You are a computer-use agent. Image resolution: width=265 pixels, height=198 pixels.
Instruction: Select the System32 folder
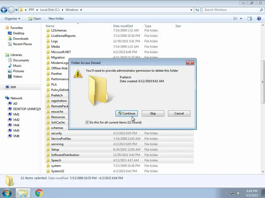[x=58, y=171]
